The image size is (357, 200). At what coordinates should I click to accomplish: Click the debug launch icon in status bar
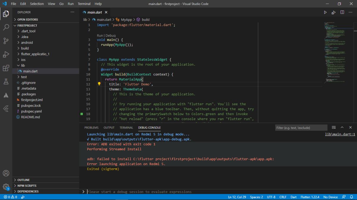coord(23,197)
